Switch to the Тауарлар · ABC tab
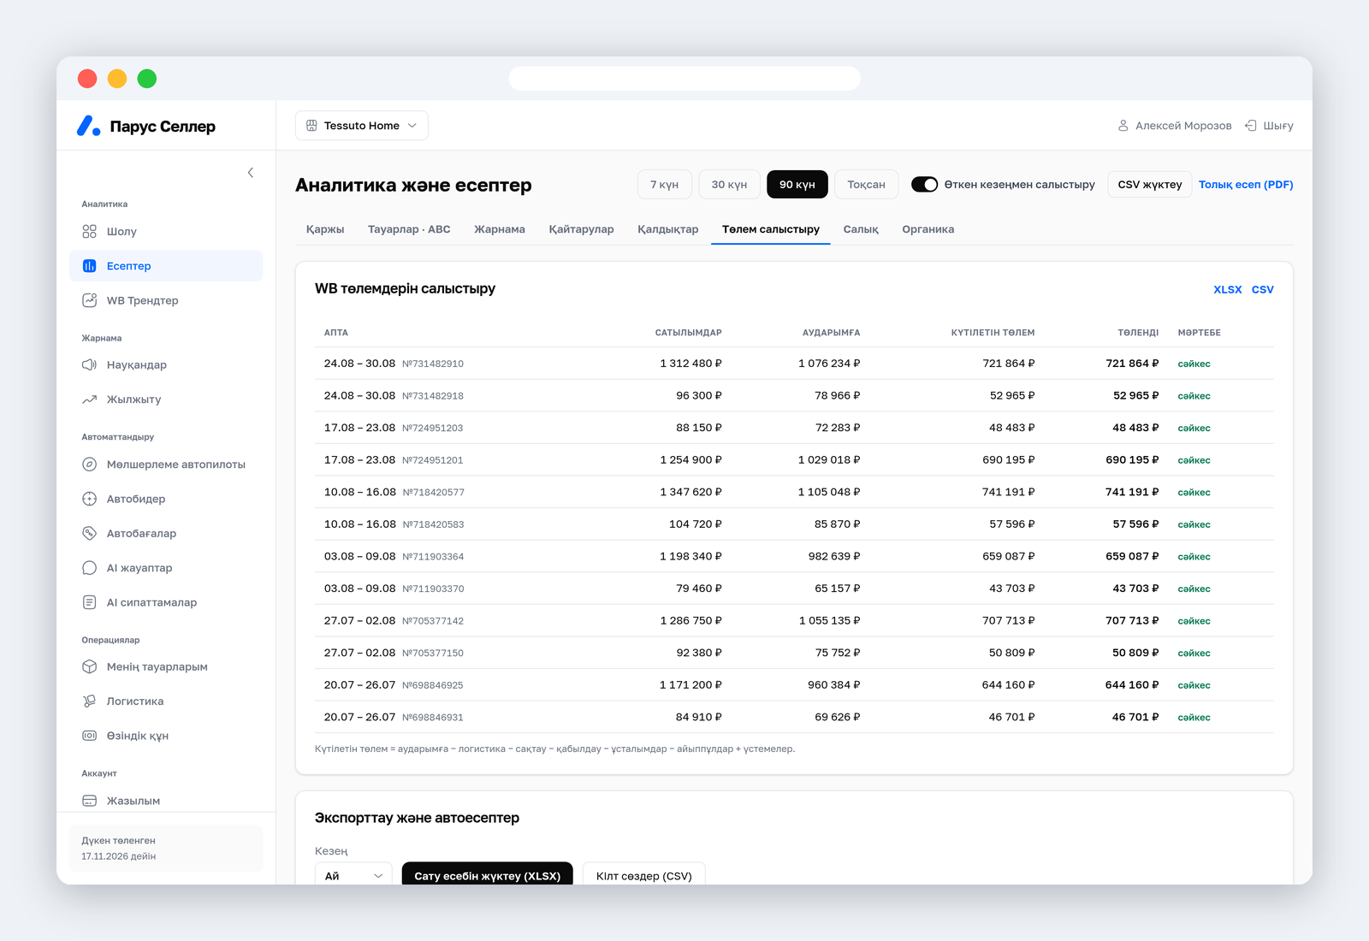The height and width of the screenshot is (941, 1369). click(409, 229)
